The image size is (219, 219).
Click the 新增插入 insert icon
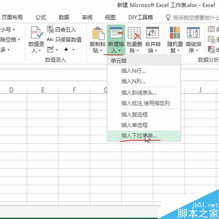pyautogui.click(x=116, y=33)
